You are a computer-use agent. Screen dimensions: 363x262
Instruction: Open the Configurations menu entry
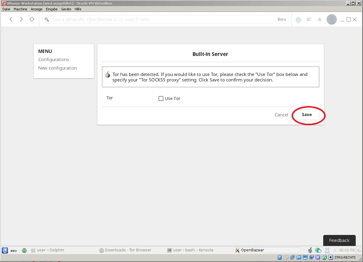pyautogui.click(x=53, y=60)
